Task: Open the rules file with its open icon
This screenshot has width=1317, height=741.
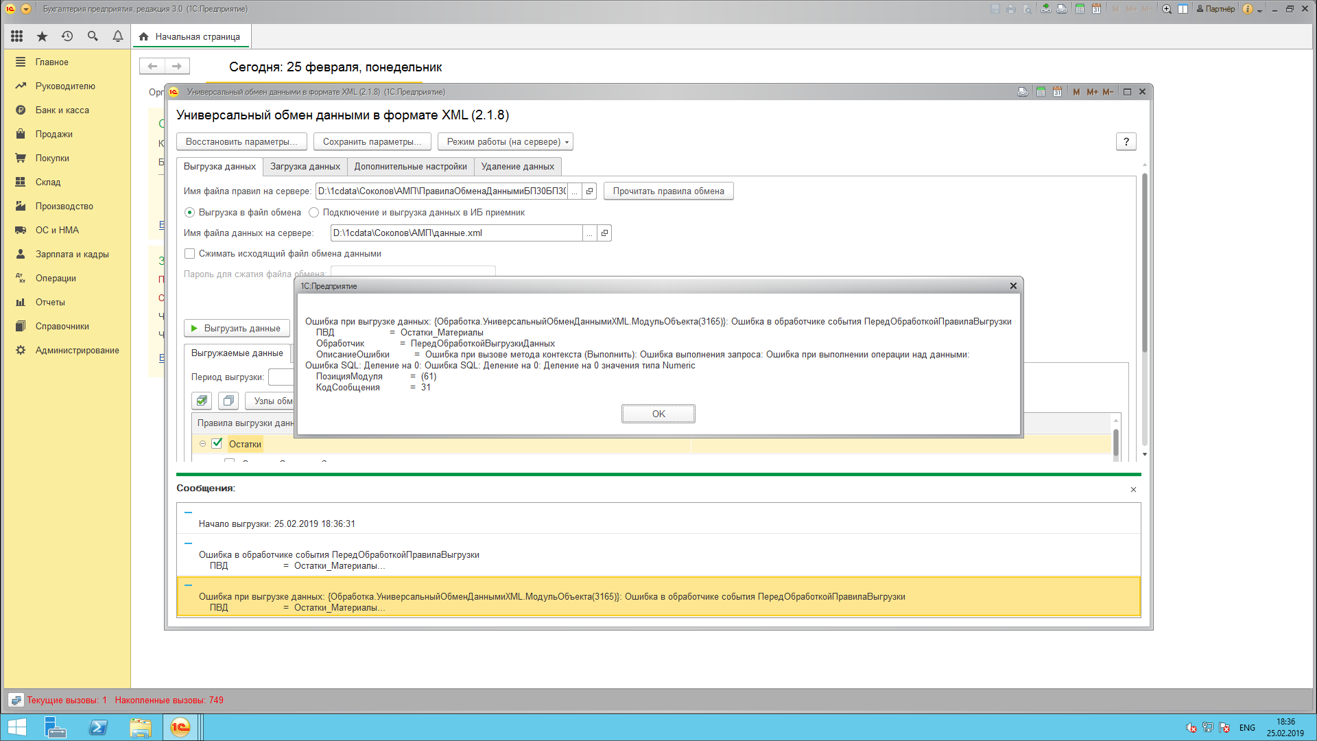Action: click(589, 191)
